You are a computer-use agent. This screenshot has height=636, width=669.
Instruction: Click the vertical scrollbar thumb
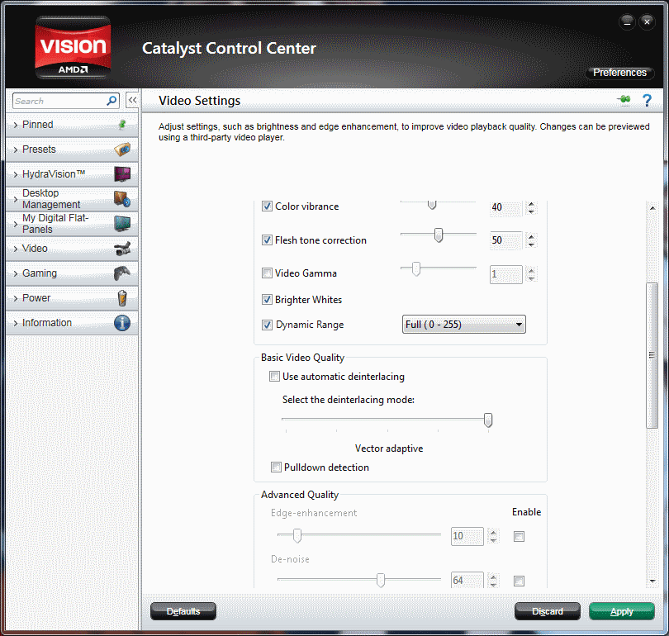click(652, 355)
